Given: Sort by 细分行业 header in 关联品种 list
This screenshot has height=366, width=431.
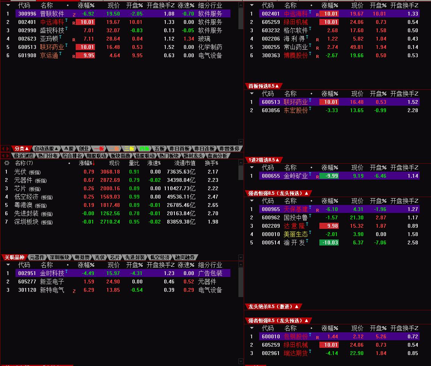Looking at the screenshot, I should click(210, 265).
